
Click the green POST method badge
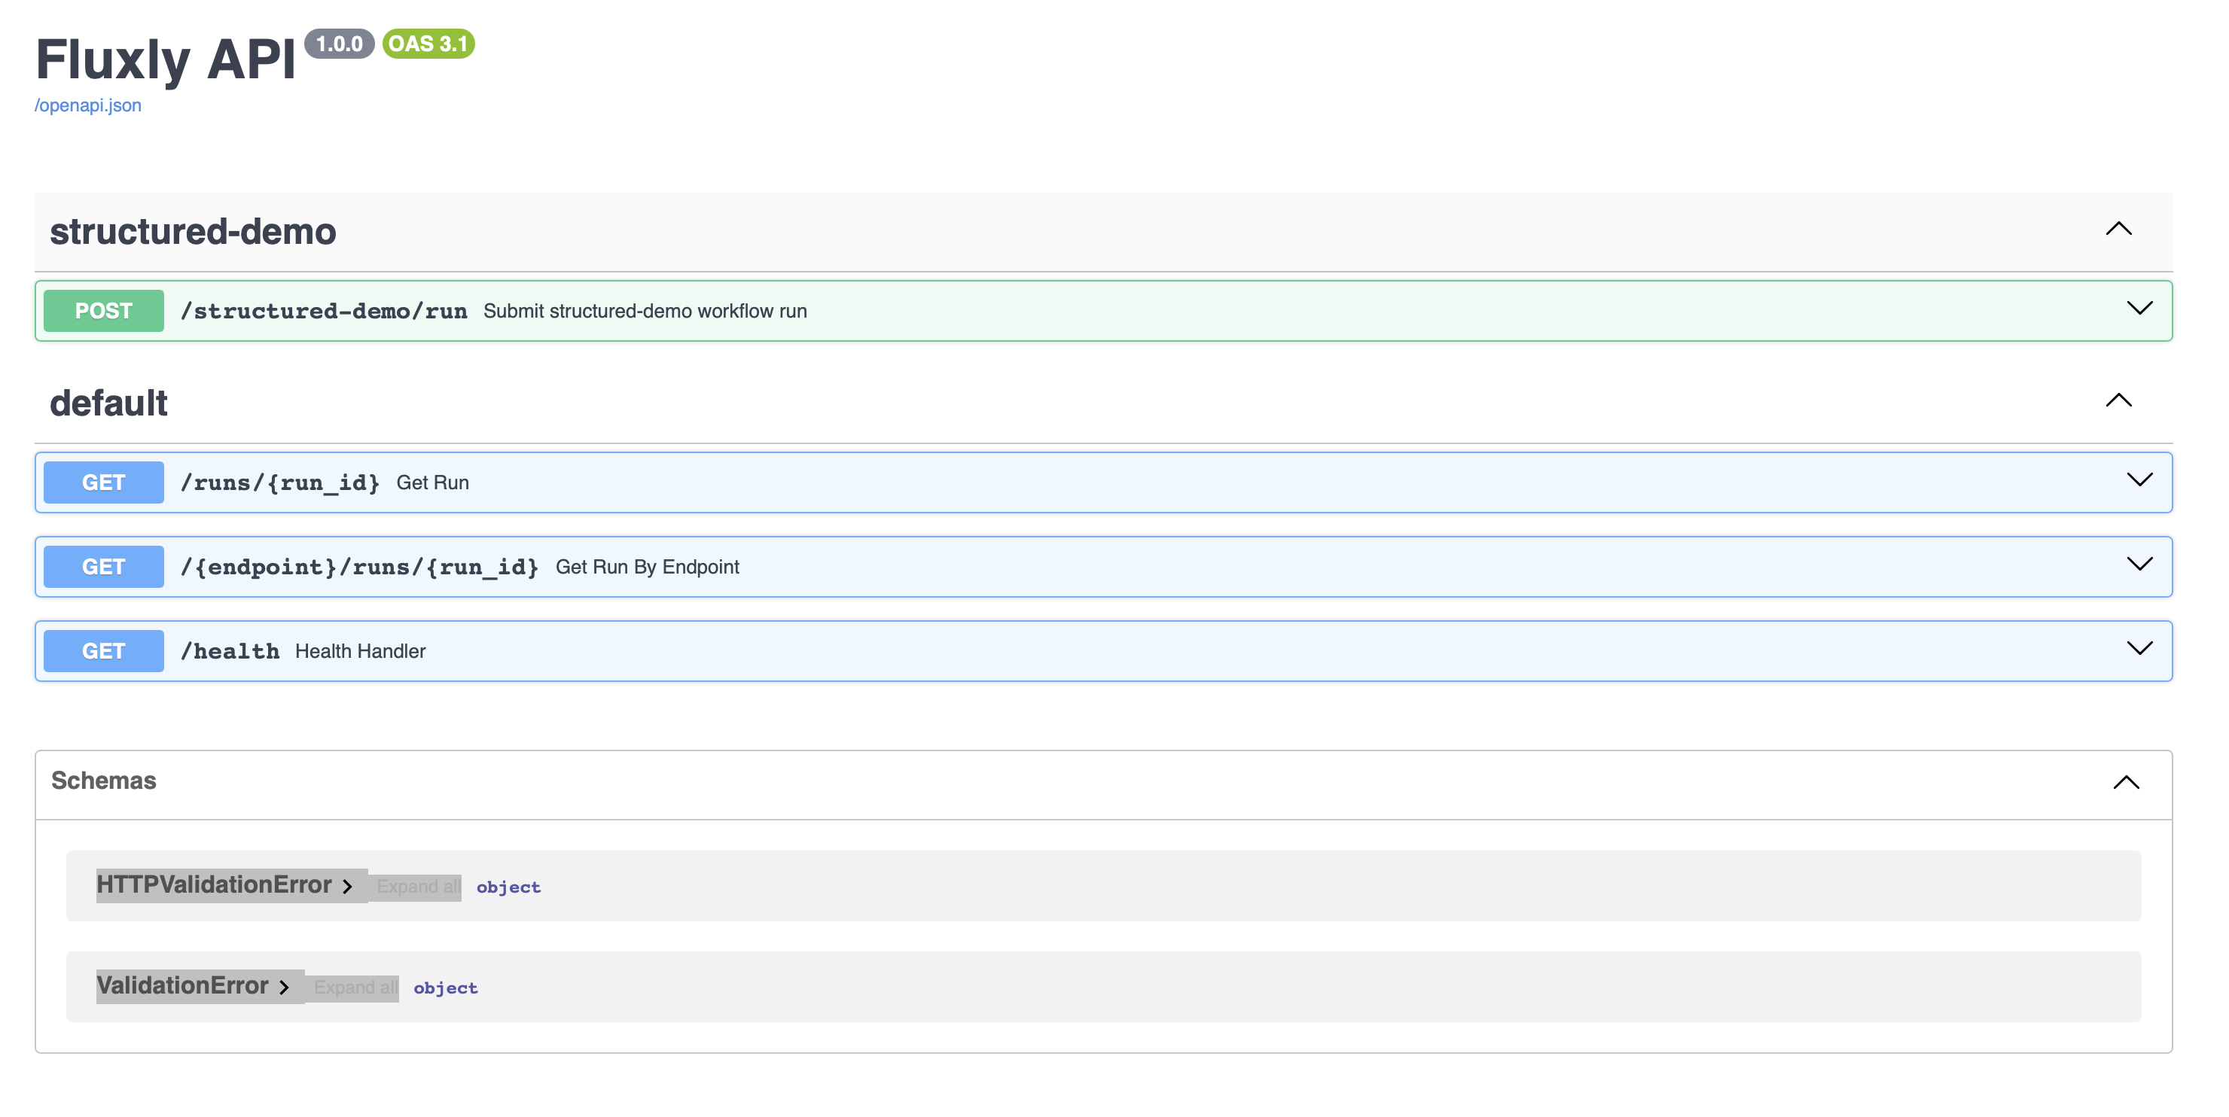tap(103, 310)
